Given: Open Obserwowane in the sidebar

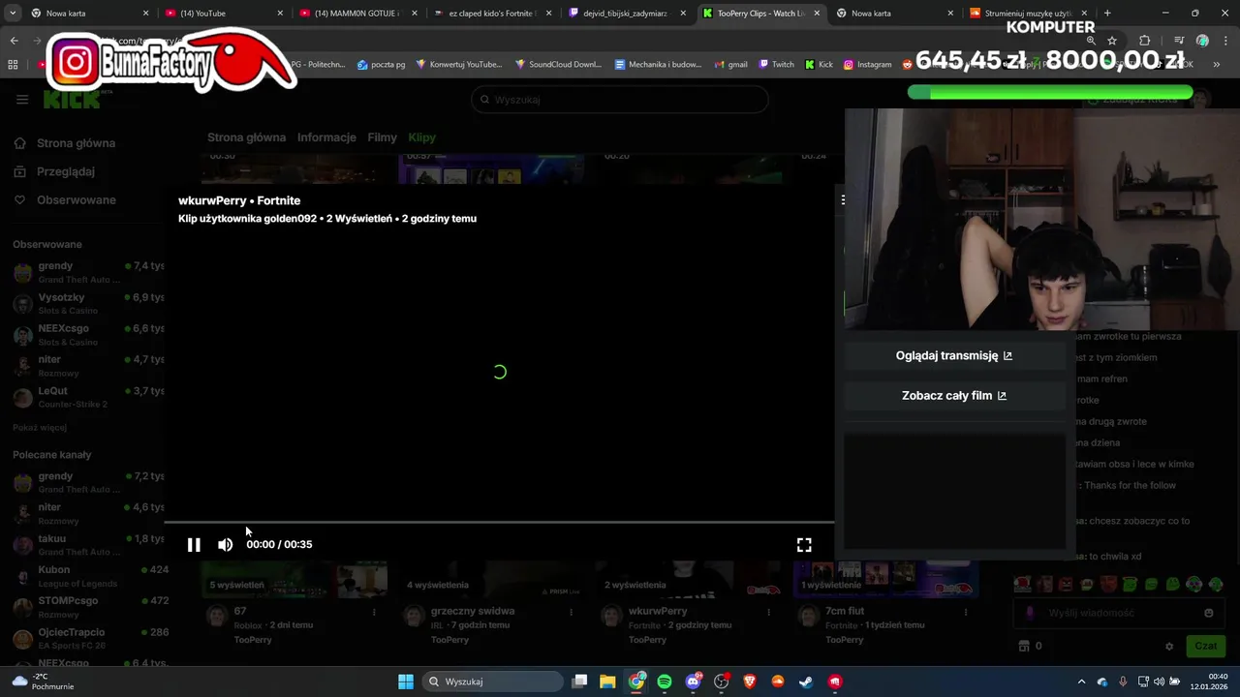Looking at the screenshot, I should point(65,199).
